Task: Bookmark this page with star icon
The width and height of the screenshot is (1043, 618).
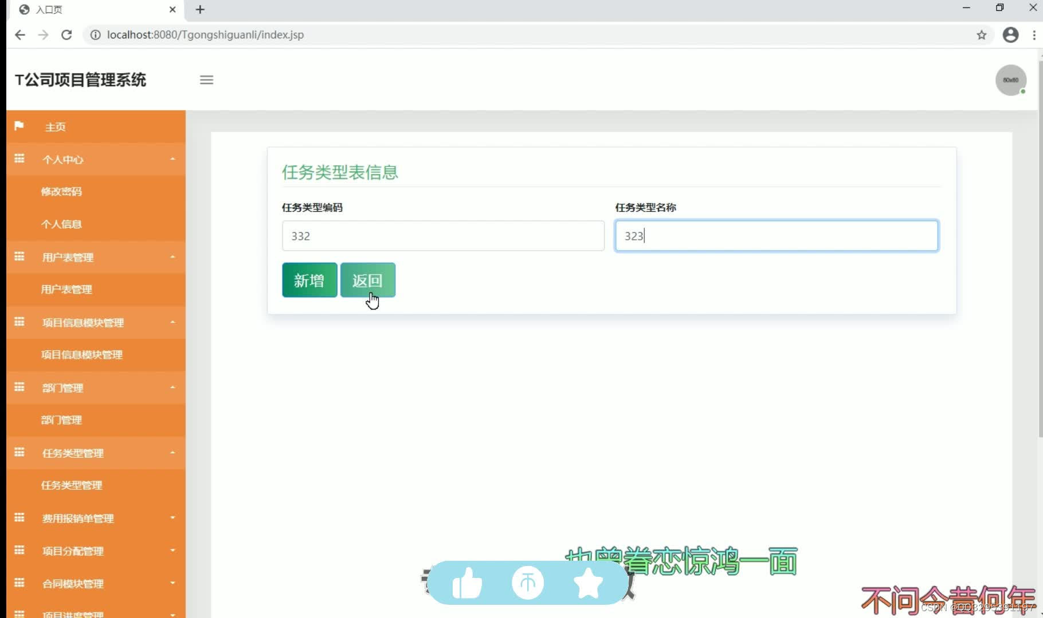Action: click(x=982, y=35)
